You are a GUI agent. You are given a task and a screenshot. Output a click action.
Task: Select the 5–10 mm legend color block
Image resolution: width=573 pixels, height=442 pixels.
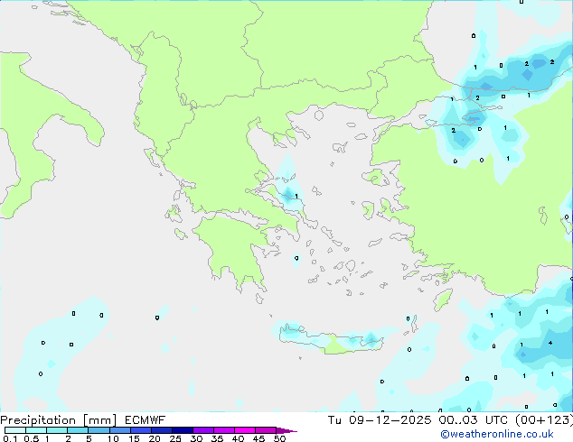99,430
